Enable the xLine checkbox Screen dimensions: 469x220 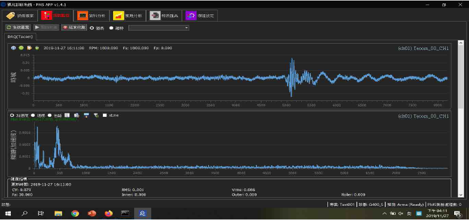[x=105, y=115]
